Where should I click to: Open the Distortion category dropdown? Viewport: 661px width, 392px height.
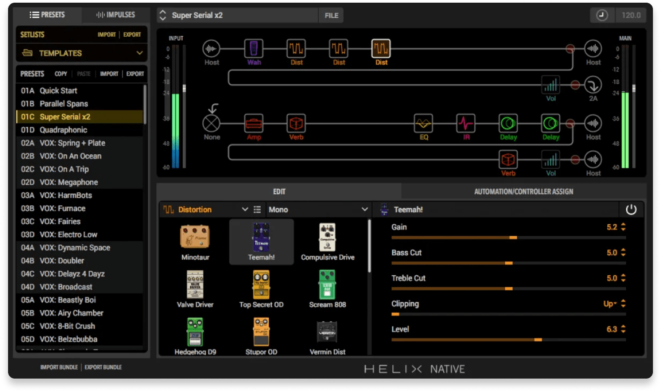coord(245,209)
